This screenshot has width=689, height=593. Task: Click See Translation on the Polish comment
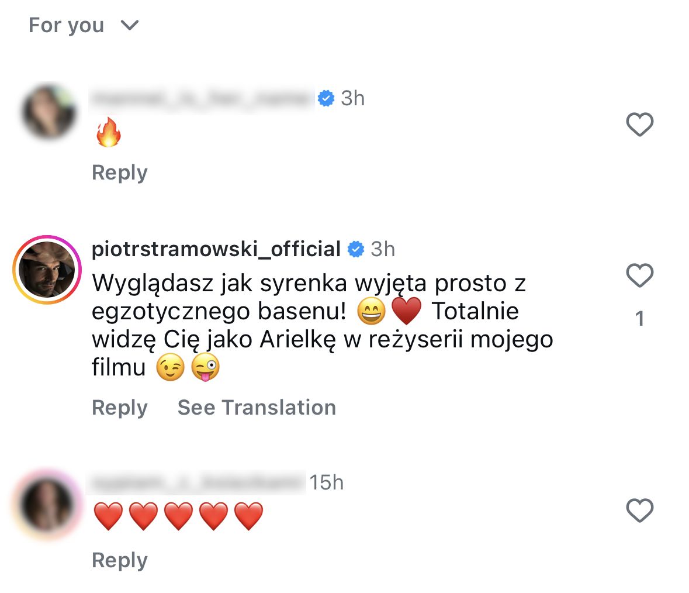point(256,408)
